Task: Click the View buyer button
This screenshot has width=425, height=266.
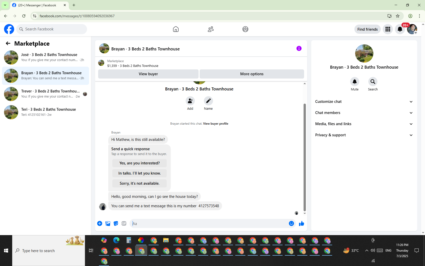Action: tap(148, 74)
